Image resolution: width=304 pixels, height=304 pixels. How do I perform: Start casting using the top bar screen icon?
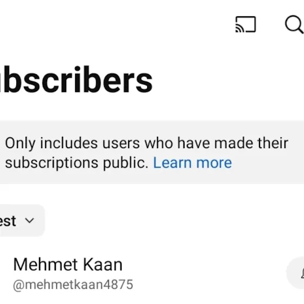tap(245, 24)
